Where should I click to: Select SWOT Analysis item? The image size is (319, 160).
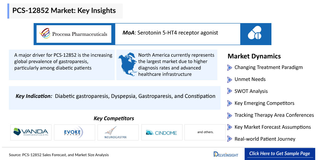click(x=251, y=91)
